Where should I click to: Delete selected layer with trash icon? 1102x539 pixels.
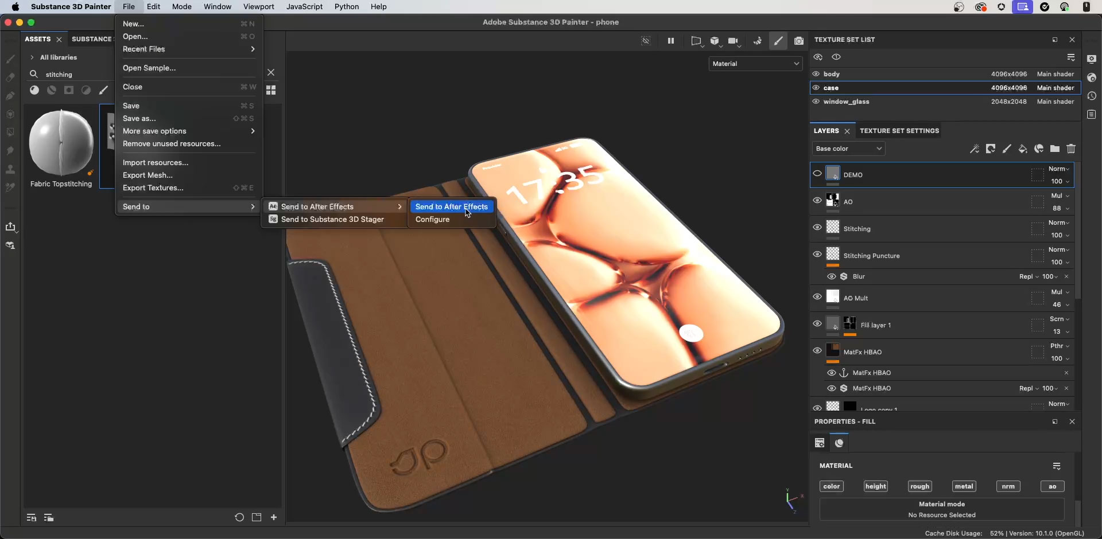point(1071,149)
